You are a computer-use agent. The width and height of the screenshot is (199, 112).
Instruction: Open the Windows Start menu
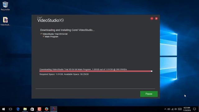(x=3, y=109)
